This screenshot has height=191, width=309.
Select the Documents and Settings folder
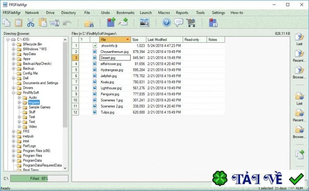point(41,83)
